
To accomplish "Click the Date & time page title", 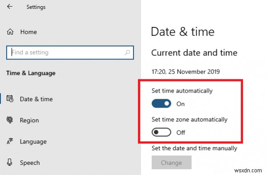I will (182, 32).
